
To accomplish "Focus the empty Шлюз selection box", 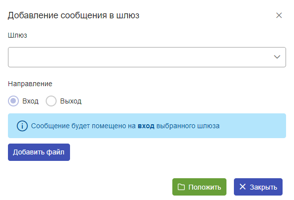I will point(147,57).
